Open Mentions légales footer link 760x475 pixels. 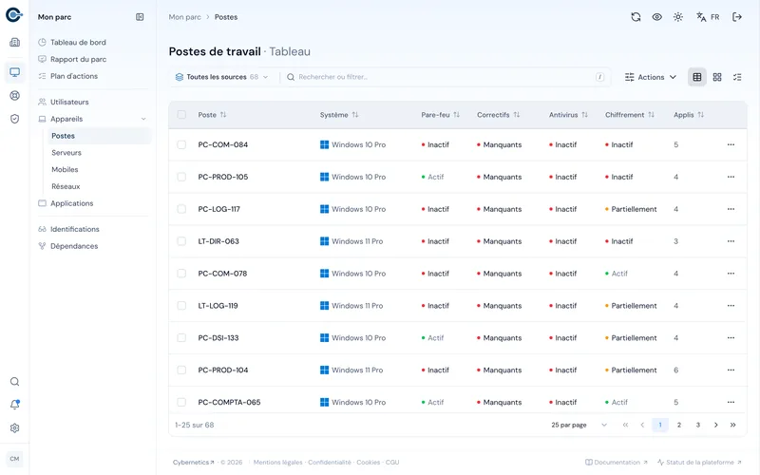[277, 463]
